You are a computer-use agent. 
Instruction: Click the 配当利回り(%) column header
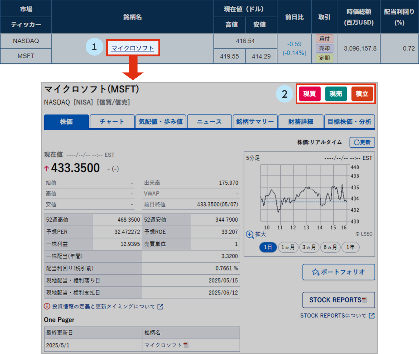coord(399,17)
